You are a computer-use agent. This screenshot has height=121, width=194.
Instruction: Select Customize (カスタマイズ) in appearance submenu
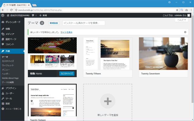point(8,61)
